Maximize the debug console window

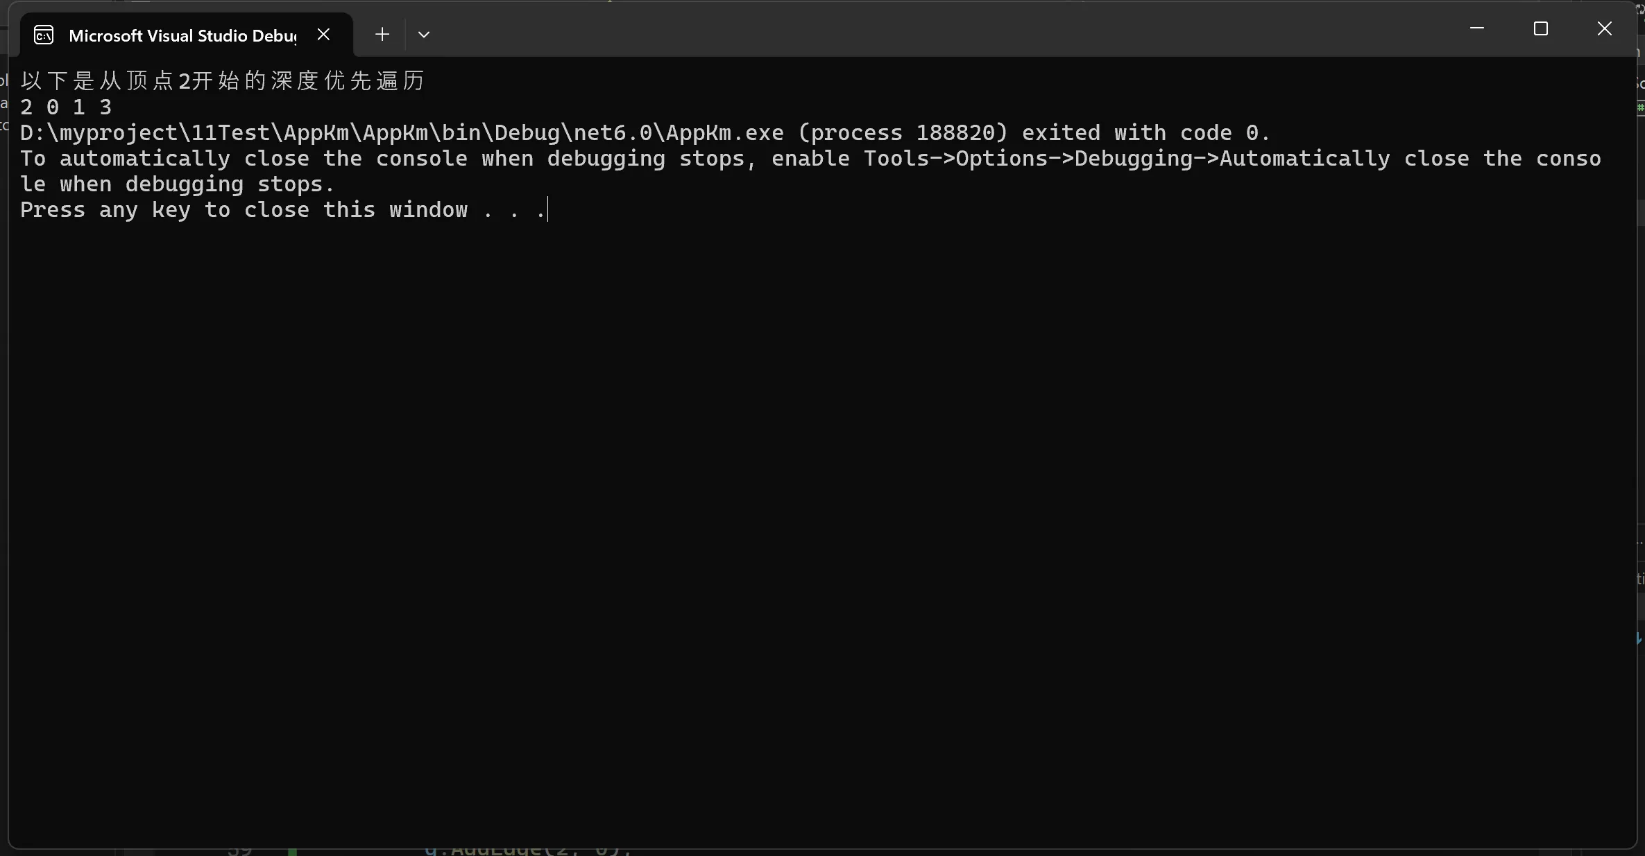click(x=1541, y=28)
